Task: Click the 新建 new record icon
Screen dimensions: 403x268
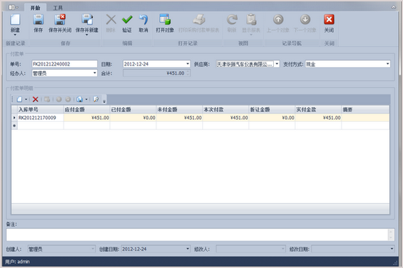Action: 15,20
